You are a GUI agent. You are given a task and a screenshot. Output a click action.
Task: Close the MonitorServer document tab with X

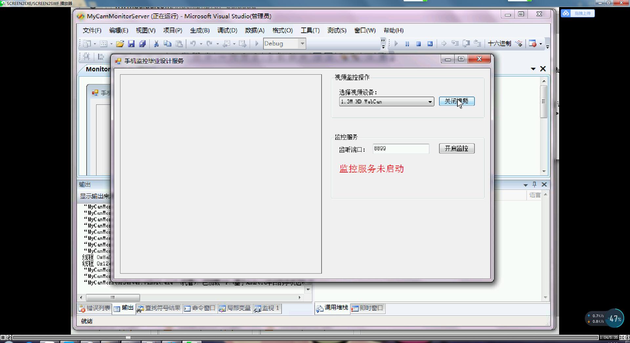pyautogui.click(x=543, y=69)
